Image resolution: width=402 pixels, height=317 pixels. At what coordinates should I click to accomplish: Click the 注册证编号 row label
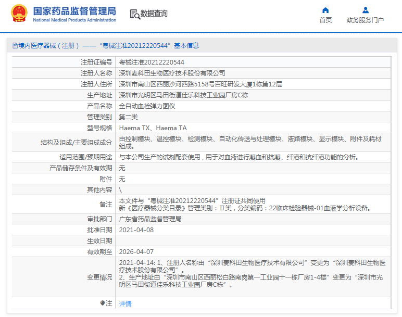click(96, 62)
